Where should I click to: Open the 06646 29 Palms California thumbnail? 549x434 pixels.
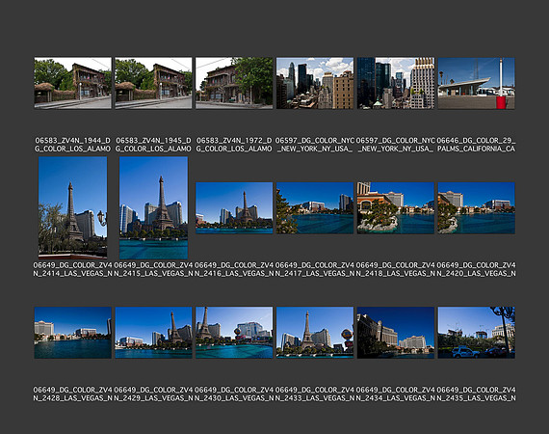pyautogui.click(x=476, y=83)
